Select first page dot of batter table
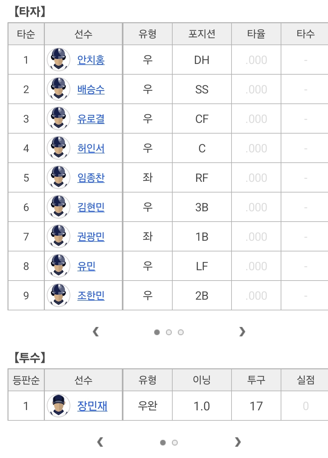 click(x=157, y=332)
